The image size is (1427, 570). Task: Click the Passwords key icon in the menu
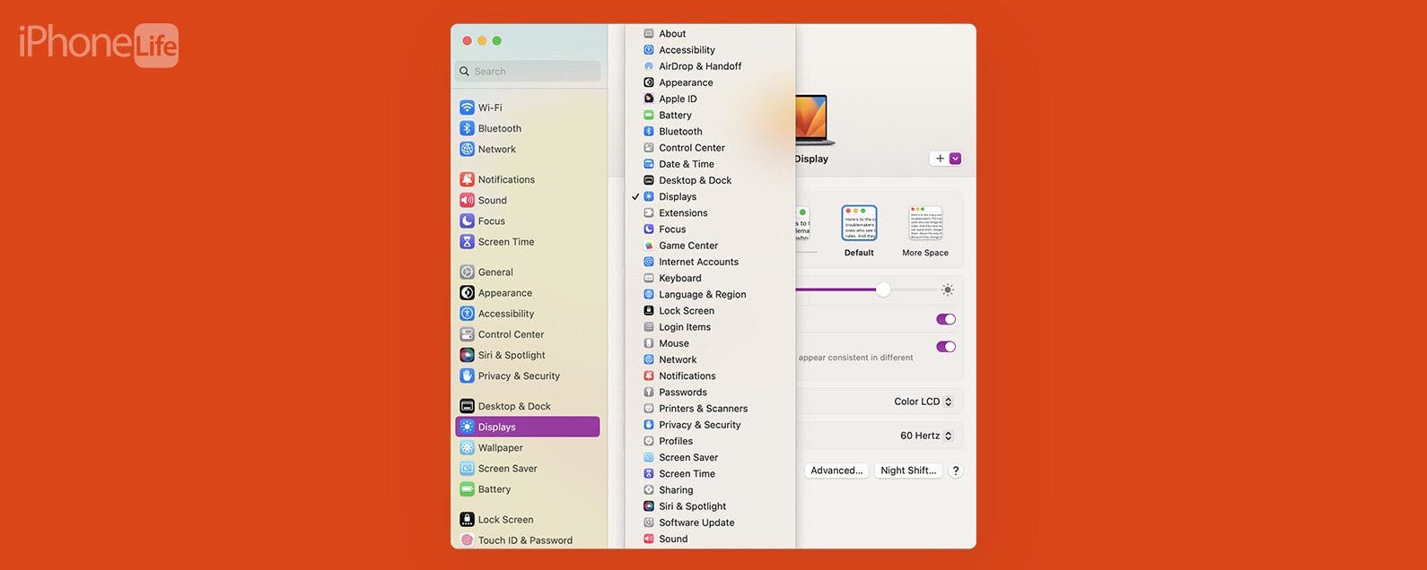(649, 392)
